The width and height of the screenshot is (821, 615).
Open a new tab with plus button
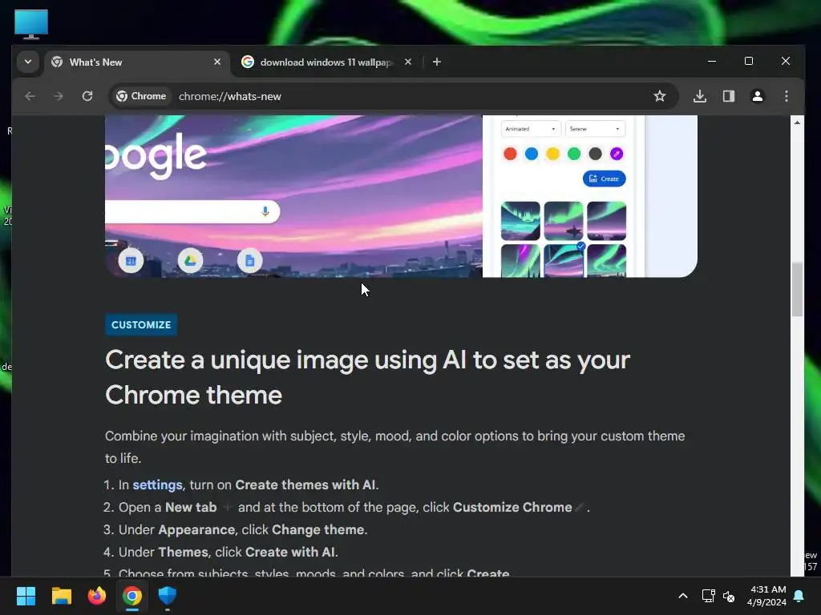[437, 62]
